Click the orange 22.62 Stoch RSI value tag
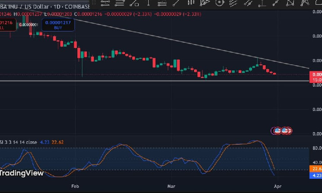The height and width of the screenshot is (193, 322). pos(316,169)
